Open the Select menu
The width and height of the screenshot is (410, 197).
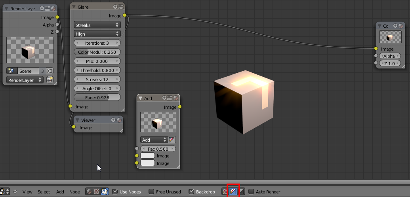pyautogui.click(x=44, y=191)
